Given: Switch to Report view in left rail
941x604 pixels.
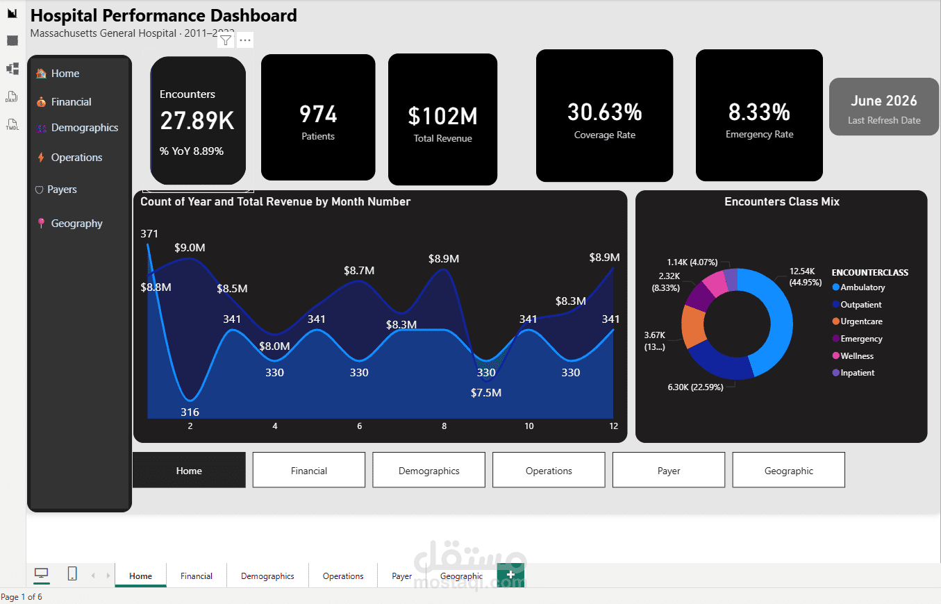Looking at the screenshot, I should tap(12, 13).
